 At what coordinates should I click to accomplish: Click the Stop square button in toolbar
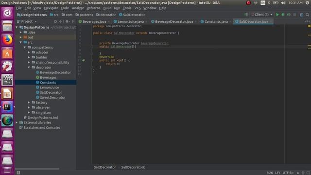click(x=294, y=15)
